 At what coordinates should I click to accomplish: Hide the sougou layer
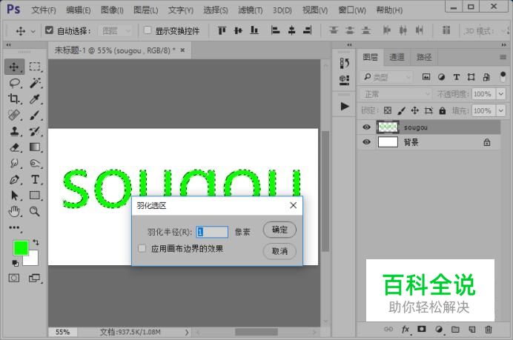click(x=366, y=127)
